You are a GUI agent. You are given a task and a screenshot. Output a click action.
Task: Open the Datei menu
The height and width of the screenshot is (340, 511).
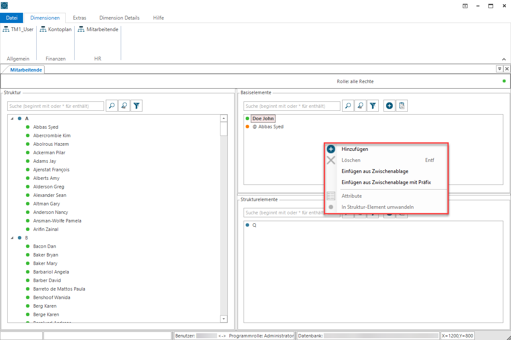[12, 18]
